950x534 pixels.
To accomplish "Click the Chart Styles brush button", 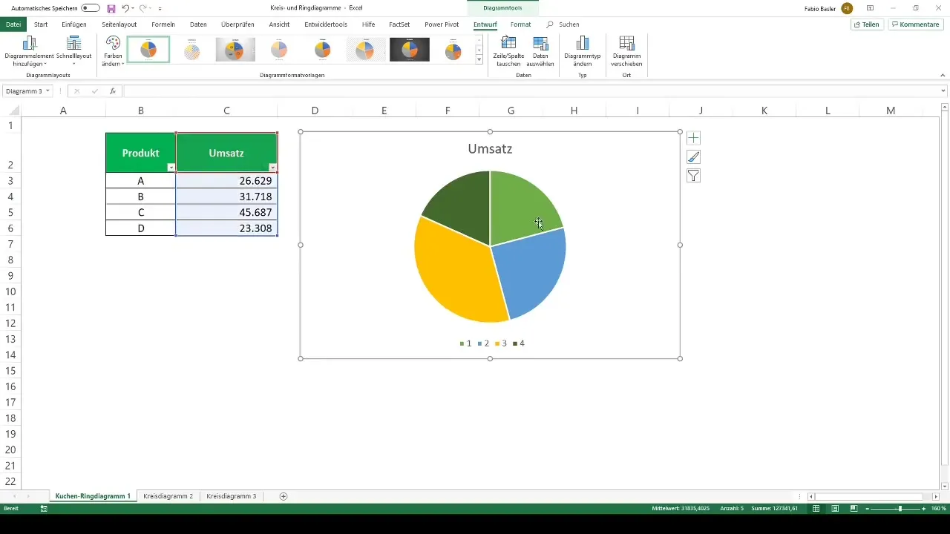I will [x=693, y=156].
